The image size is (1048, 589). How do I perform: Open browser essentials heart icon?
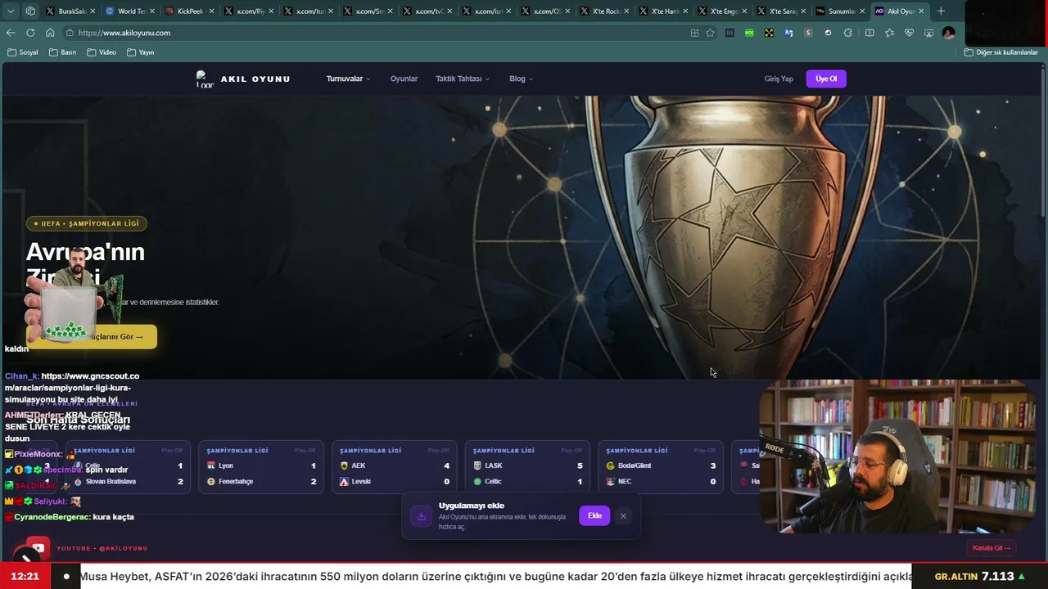click(x=909, y=33)
